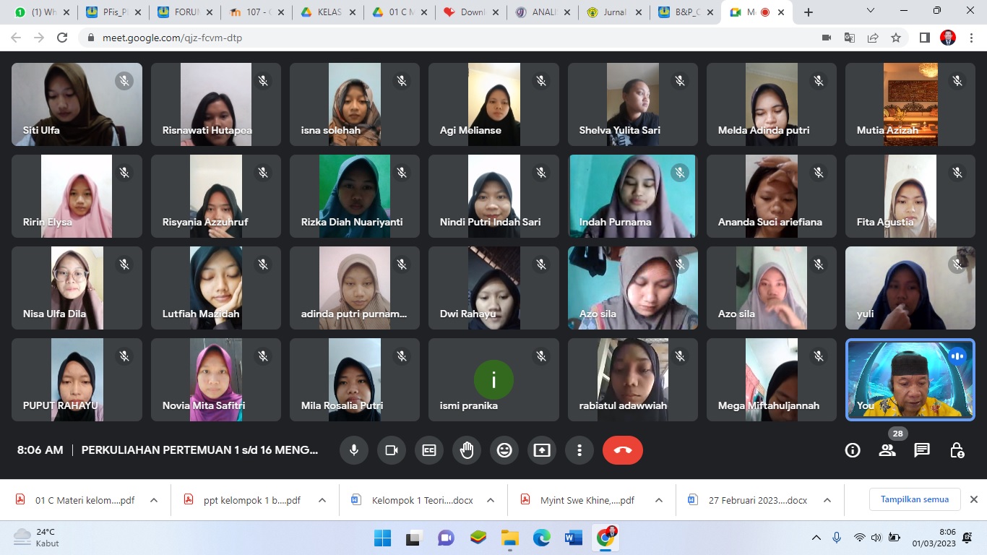Show the participants list icon
The height and width of the screenshot is (555, 987).
[887, 450]
